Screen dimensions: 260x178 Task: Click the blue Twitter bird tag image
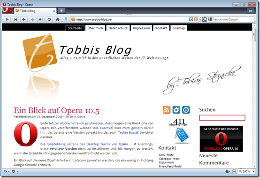pyautogui.click(x=182, y=136)
